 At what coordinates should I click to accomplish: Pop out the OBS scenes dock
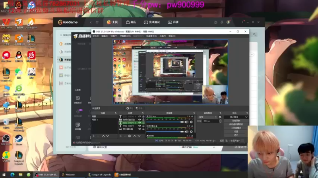pyautogui.click(x=116, y=113)
